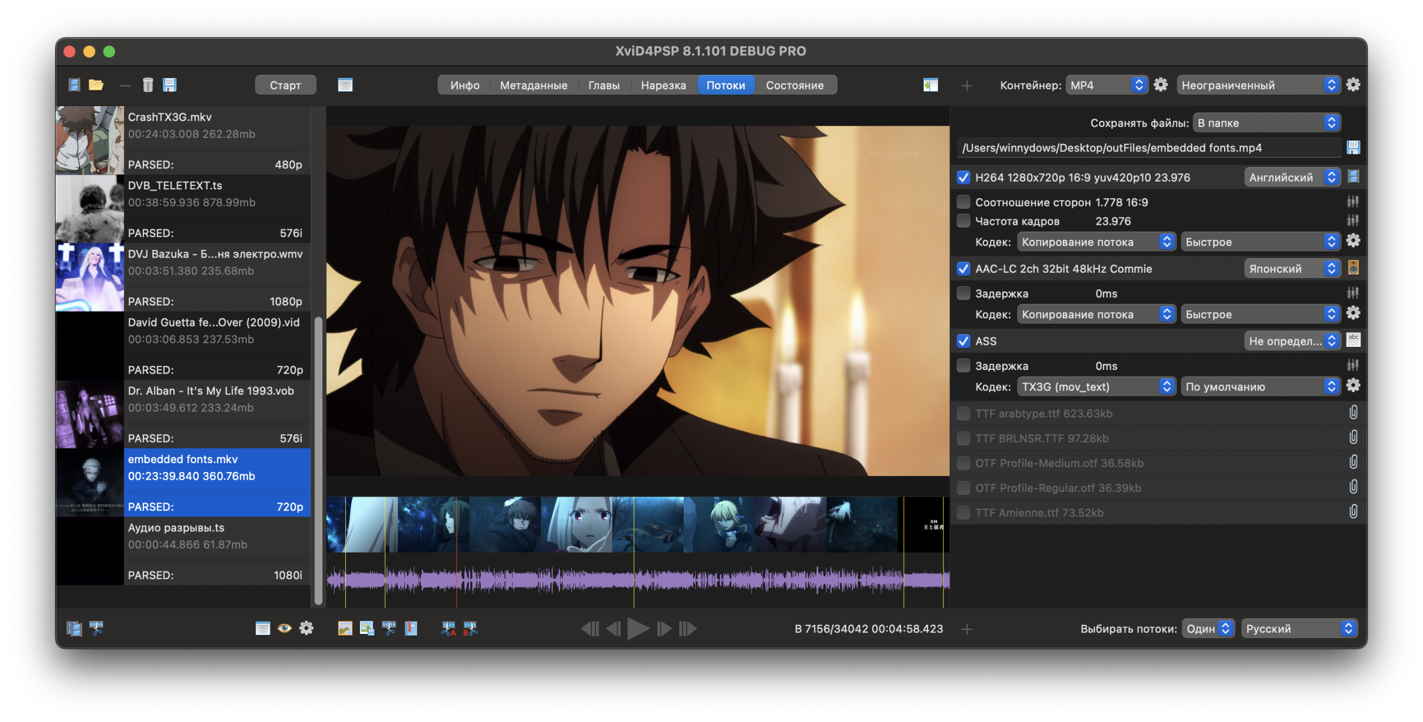Uncheck the H264 video stream checkbox
This screenshot has height=722, width=1423.
(963, 178)
